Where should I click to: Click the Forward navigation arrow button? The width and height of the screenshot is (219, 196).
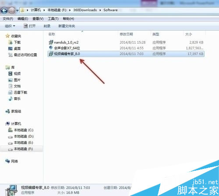pyautogui.click(x=12, y=10)
